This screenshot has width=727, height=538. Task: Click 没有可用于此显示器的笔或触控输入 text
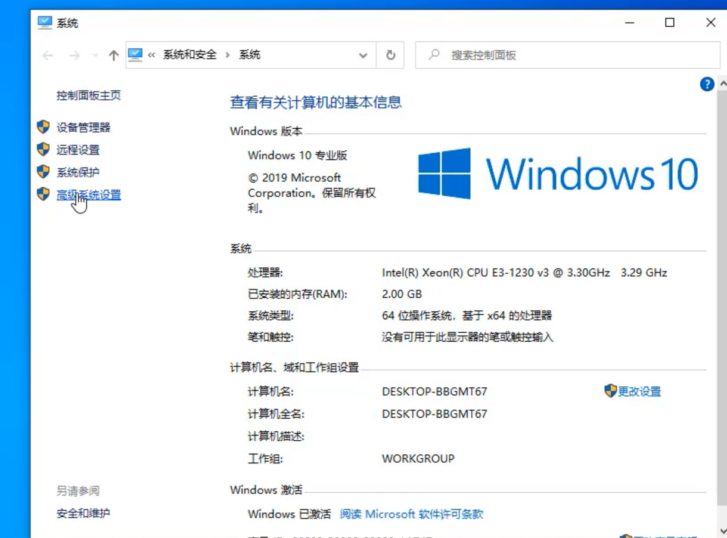coord(468,337)
